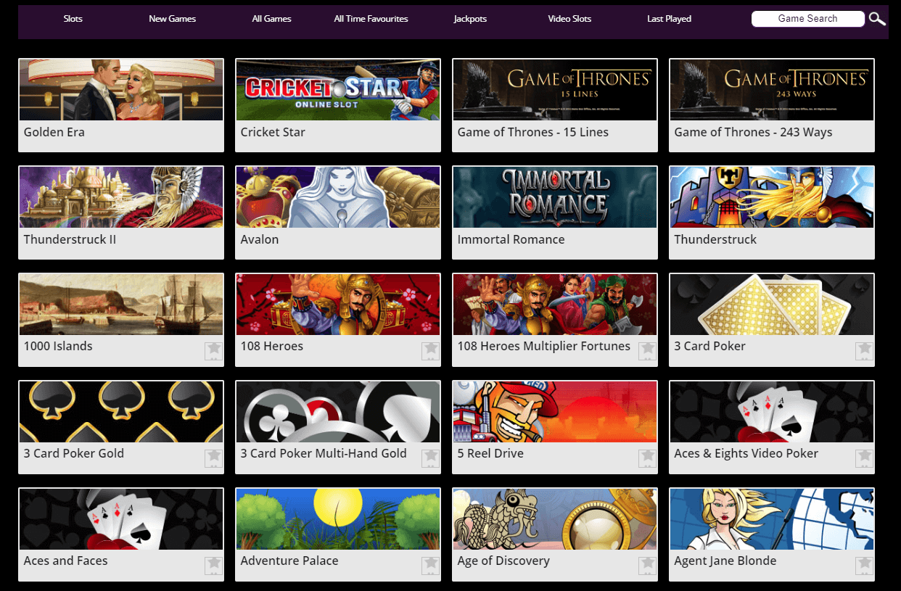
Task: Click the favourite star on 108 Heroes
Action: (430, 350)
